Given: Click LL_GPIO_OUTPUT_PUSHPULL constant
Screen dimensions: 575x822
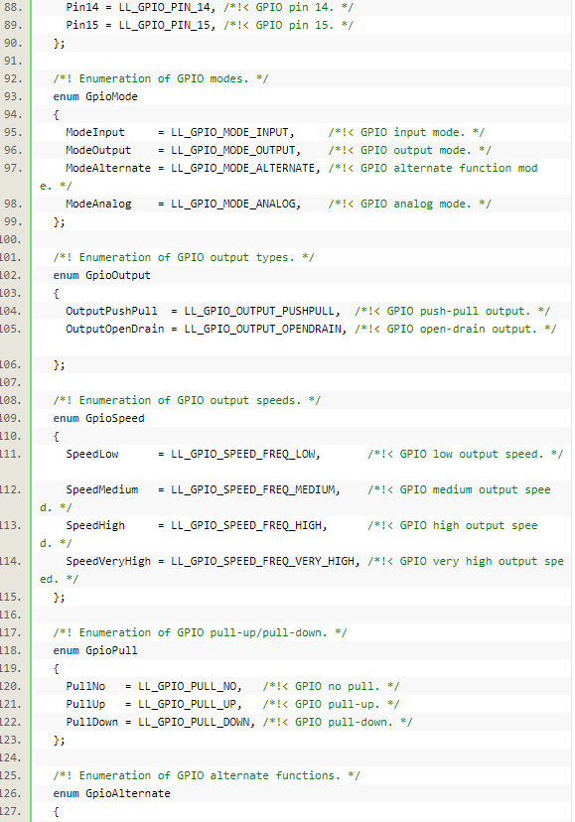Looking at the screenshot, I should pos(262,311).
